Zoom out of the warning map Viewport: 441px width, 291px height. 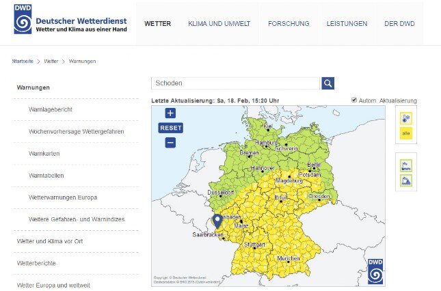170,142
